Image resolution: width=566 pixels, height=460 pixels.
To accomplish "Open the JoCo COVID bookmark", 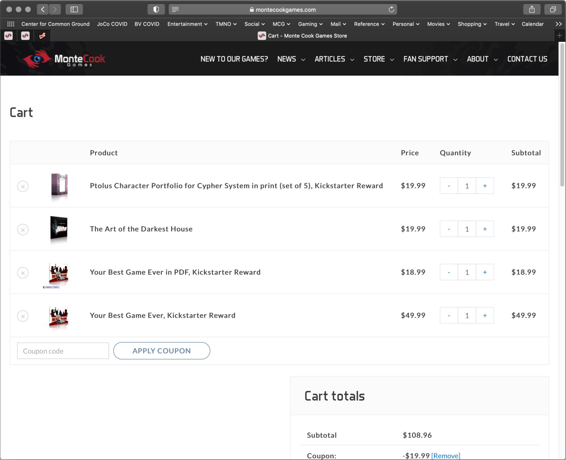I will click(x=112, y=24).
